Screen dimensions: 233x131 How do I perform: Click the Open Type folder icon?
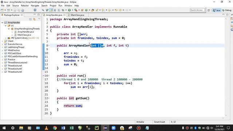pos(92,10)
